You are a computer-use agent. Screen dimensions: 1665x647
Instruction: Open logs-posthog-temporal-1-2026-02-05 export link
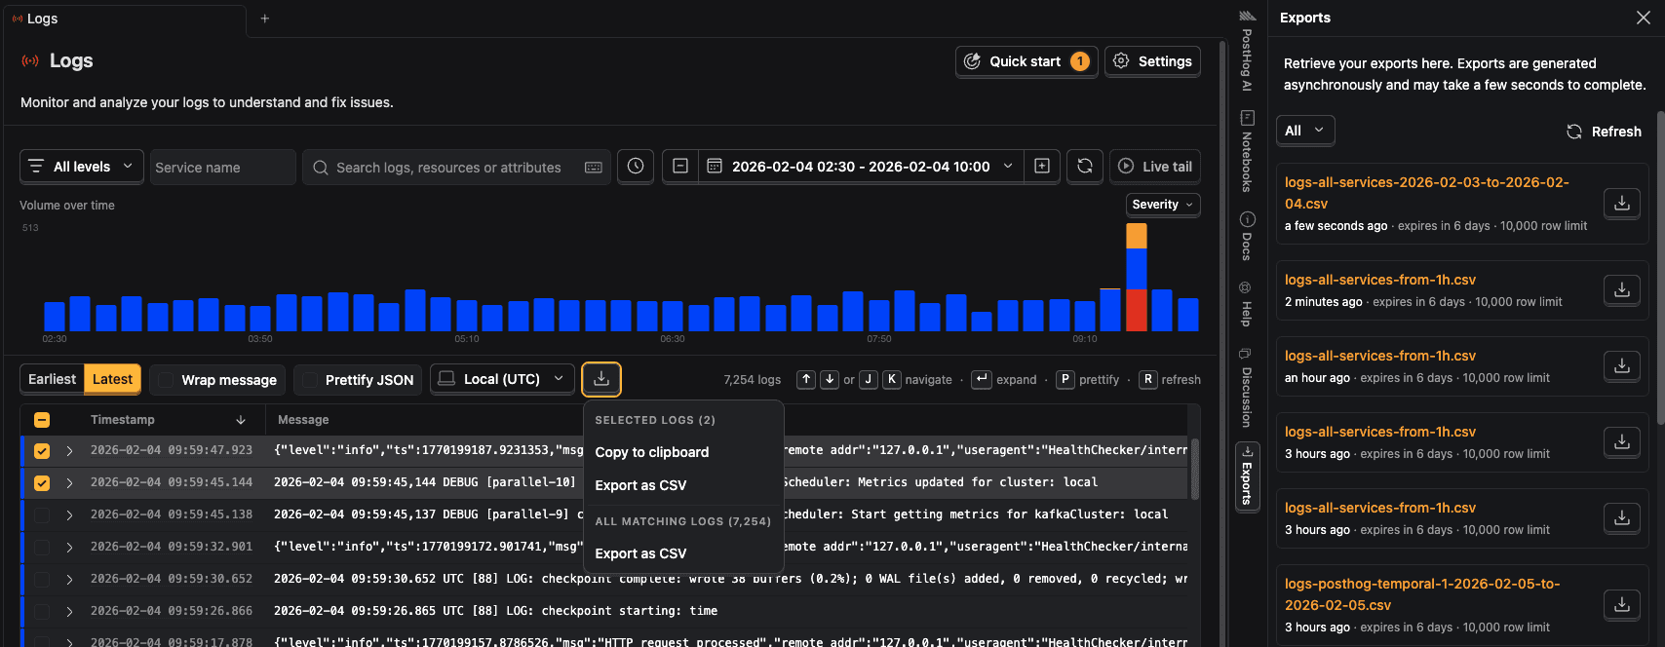1421,594
